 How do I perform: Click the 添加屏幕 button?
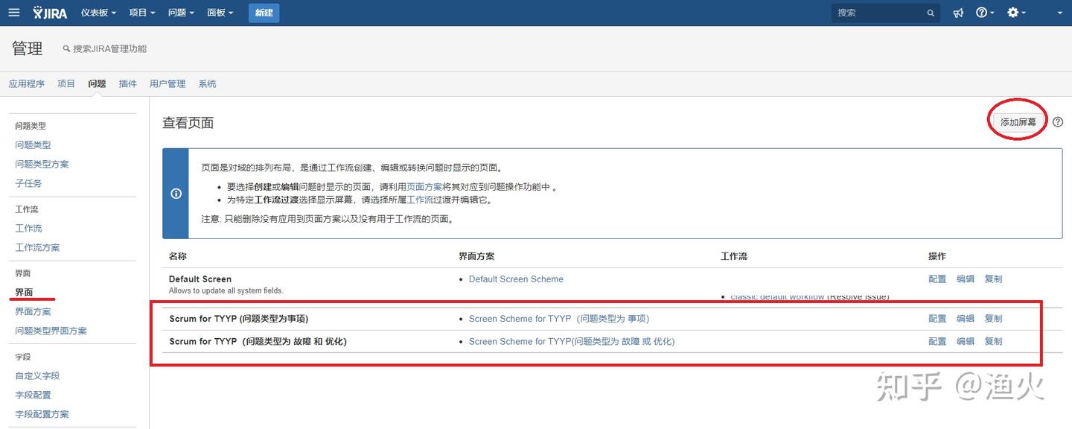[1018, 122]
